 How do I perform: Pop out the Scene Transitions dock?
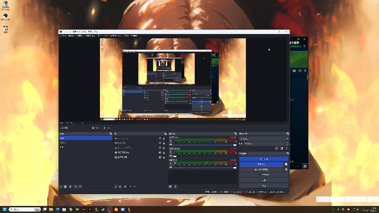pos(288,133)
